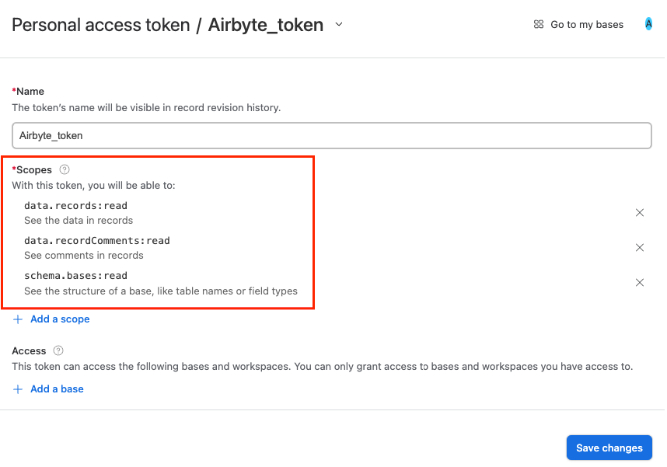Click the grid icon next to Go to my bases
667x467 pixels.
539,25
